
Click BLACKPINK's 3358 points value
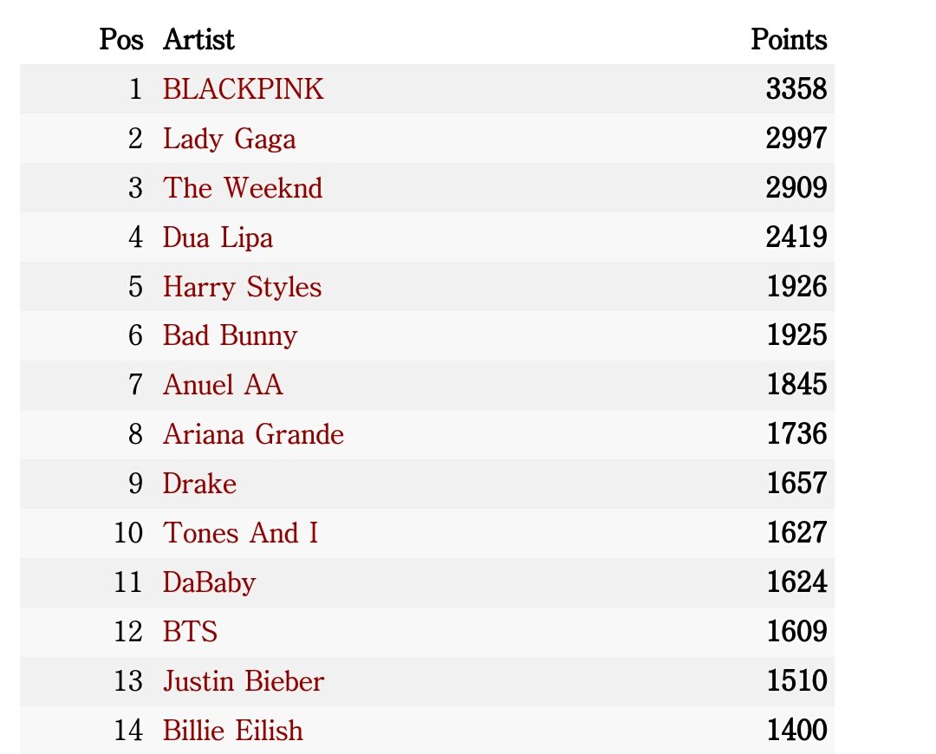(x=796, y=89)
